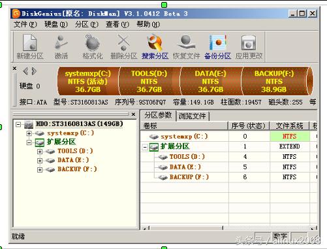The image size is (327, 249).
Task: Select BACKUP (F:) label in left tree
Action: [77, 169]
